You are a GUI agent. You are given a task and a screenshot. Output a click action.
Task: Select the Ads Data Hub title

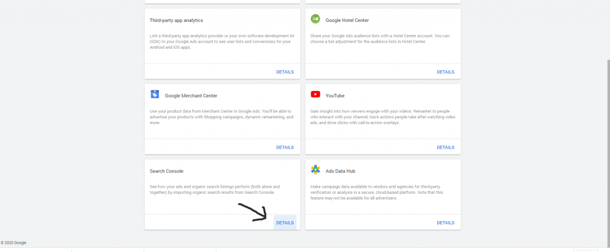340,171
